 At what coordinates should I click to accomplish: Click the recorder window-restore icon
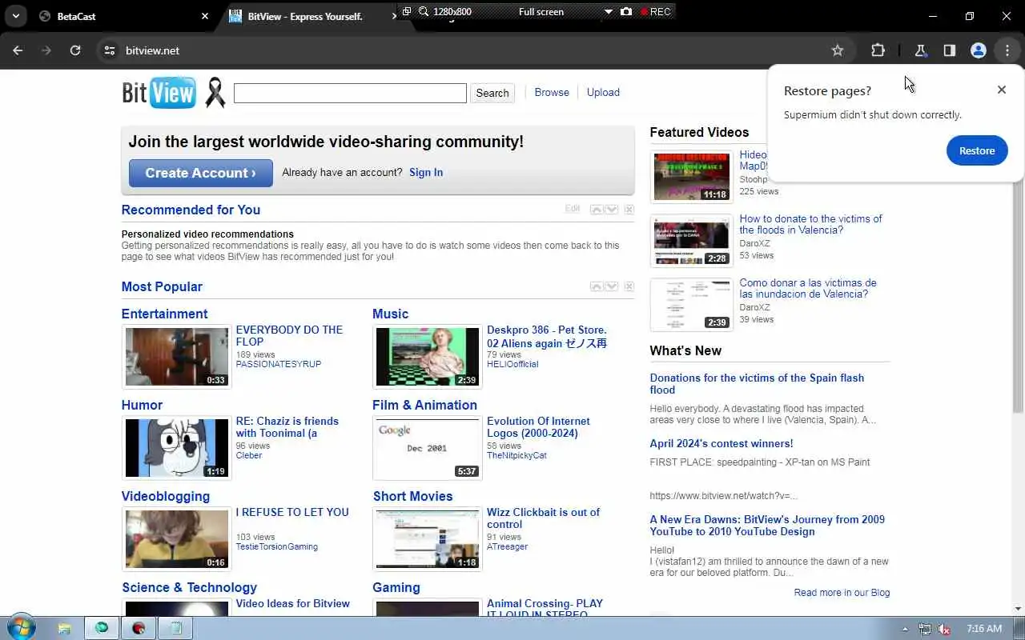tap(407, 12)
